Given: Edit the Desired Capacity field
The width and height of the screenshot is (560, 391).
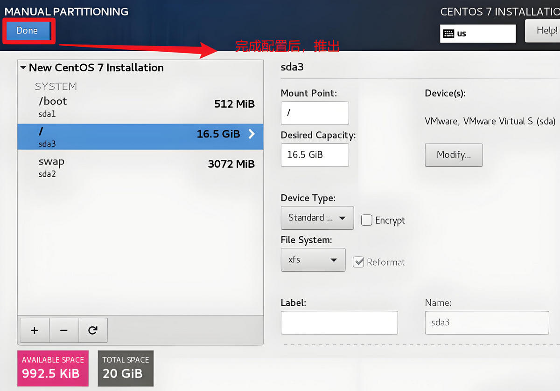Looking at the screenshot, I should [315, 155].
